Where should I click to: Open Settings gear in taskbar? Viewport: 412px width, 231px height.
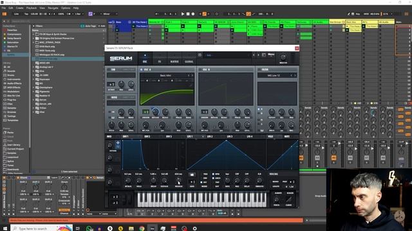point(194,228)
